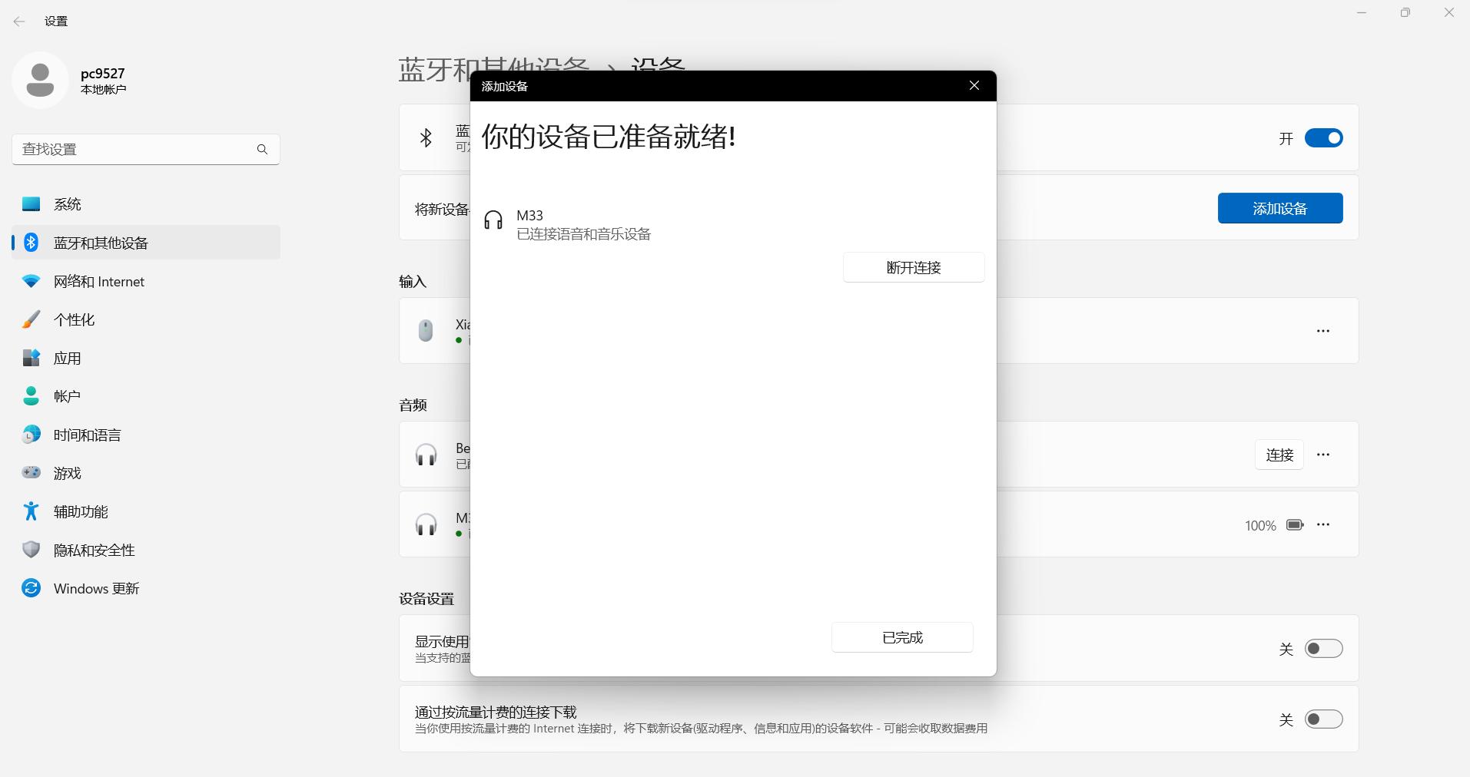The image size is (1470, 777).
Task: Select the 帐户 sidebar icon
Action: (x=30, y=395)
